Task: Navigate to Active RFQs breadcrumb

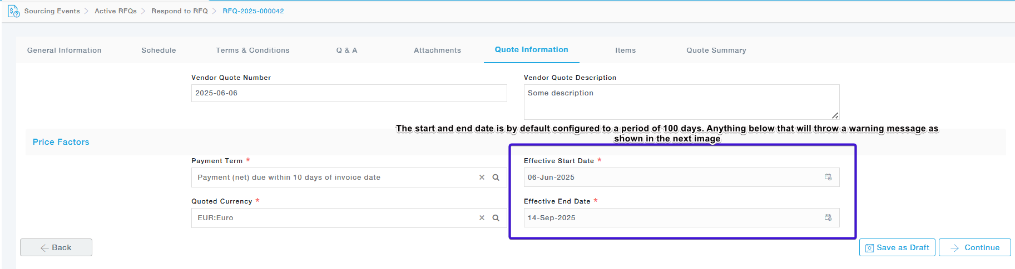Action: click(116, 11)
